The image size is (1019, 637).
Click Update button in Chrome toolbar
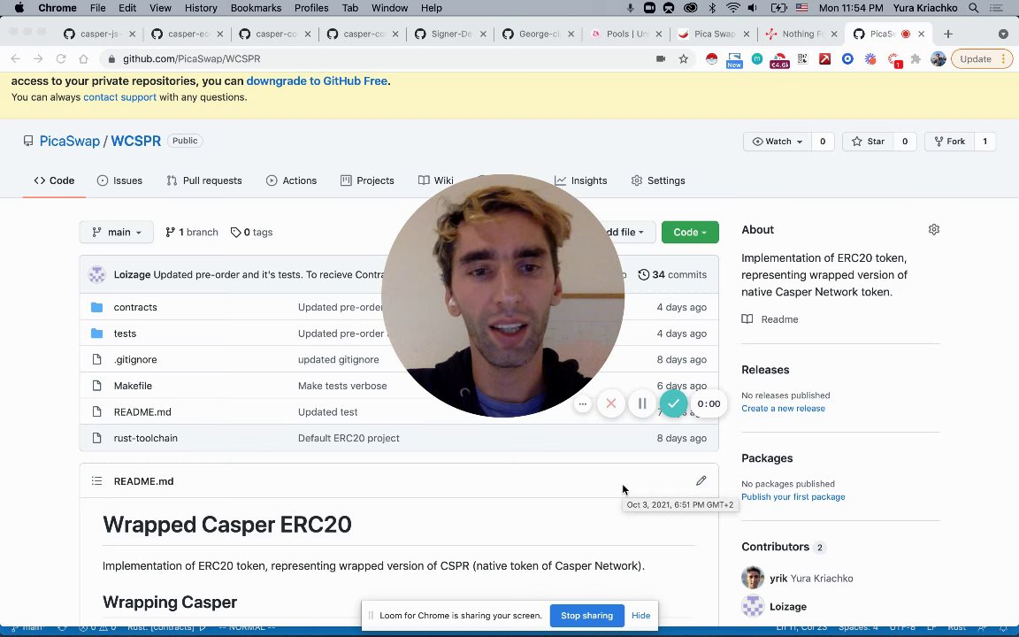click(x=981, y=58)
